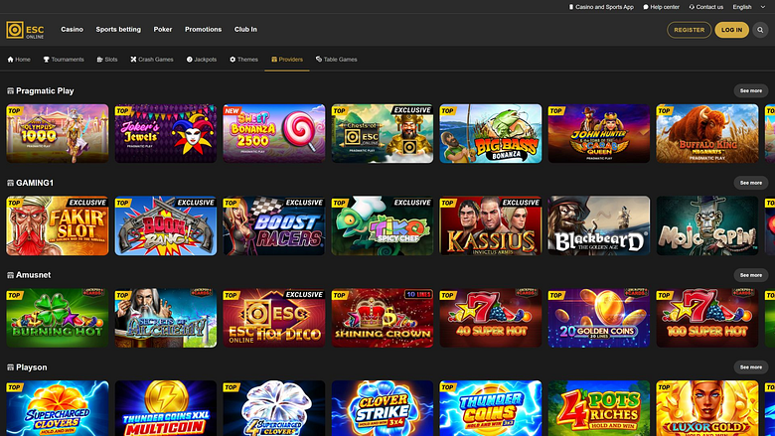Open Fakir Slot game thumbnail
This screenshot has height=436, width=775.
coord(58,225)
